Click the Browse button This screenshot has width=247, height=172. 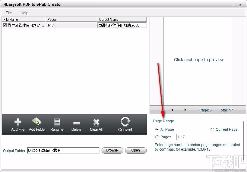click(112, 150)
